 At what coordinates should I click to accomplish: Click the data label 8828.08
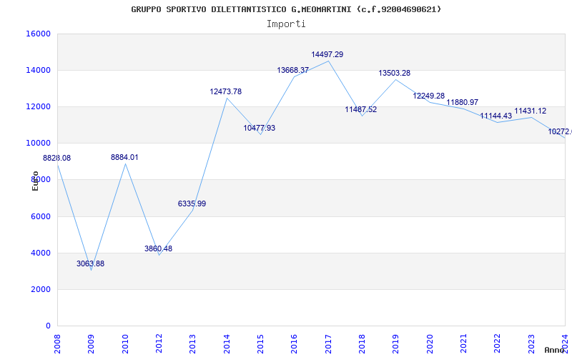(57, 158)
